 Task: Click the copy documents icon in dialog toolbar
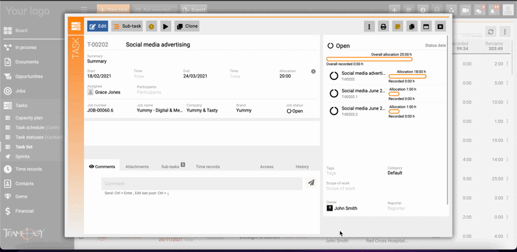coord(412,26)
